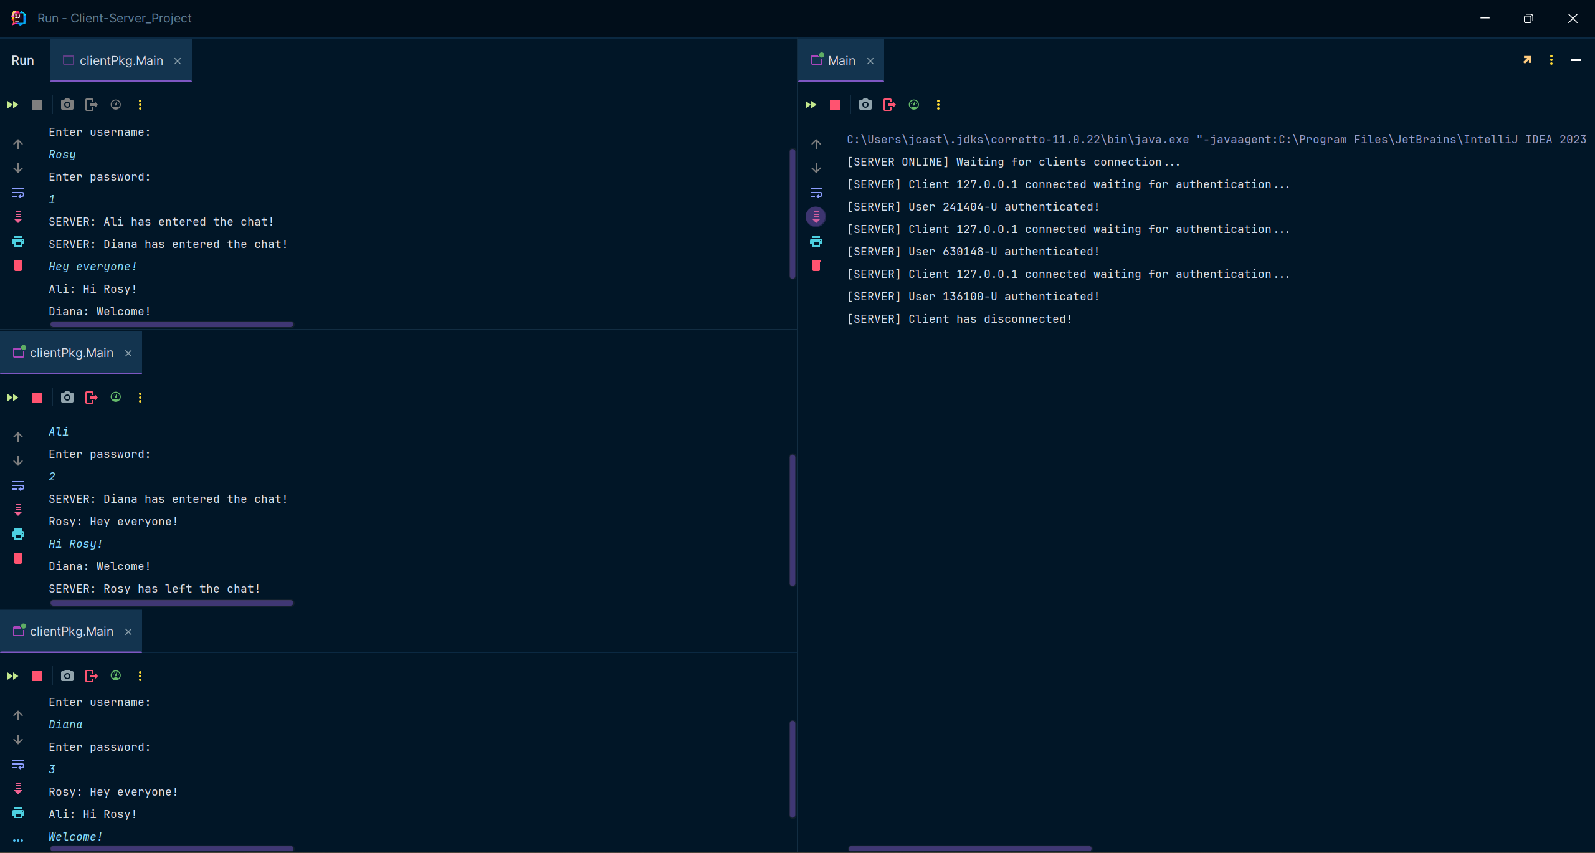Select the top clientPkg.Main tab
The height and width of the screenshot is (853, 1595).
click(121, 60)
